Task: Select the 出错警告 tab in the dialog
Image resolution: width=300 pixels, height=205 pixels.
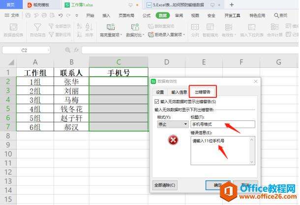Action: (x=203, y=92)
